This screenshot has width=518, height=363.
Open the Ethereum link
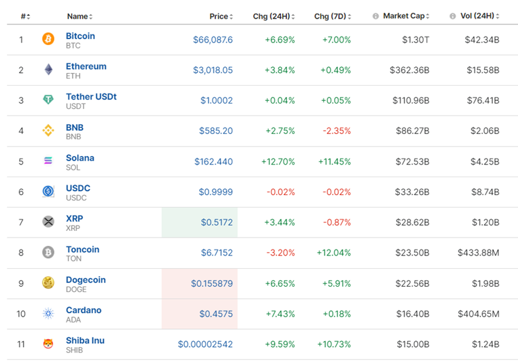point(86,66)
